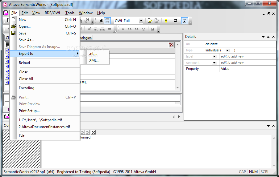279x177 pixels.
Task: Click the Open folder icon in File menu
Action: click(13, 26)
